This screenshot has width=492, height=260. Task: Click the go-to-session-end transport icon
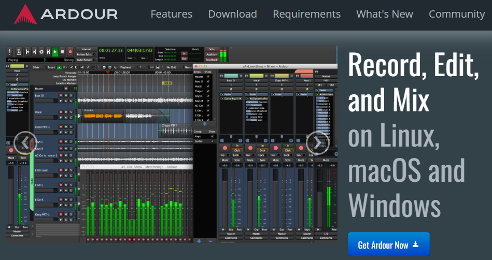[35, 52]
